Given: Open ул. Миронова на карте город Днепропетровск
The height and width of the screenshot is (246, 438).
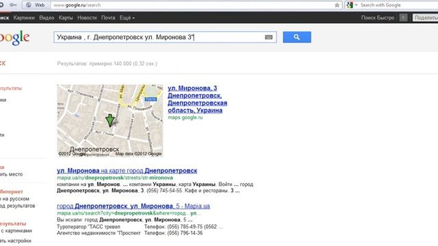Looking at the screenshot, I should 127,170.
